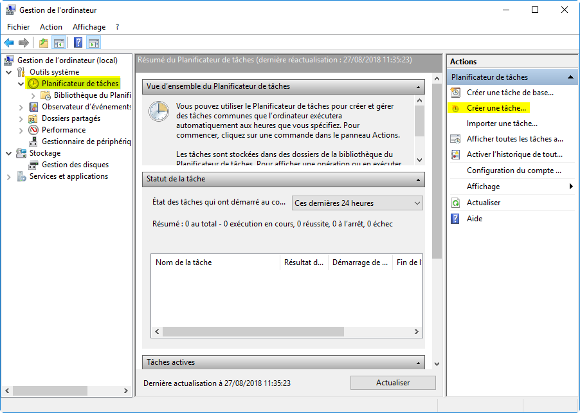The image size is (580, 413).
Task: Click the Afficher toutes les tâches icon
Action: 455,139
